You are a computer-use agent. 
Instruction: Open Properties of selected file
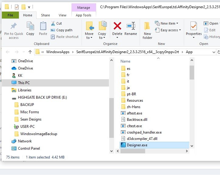click(x=194, y=29)
